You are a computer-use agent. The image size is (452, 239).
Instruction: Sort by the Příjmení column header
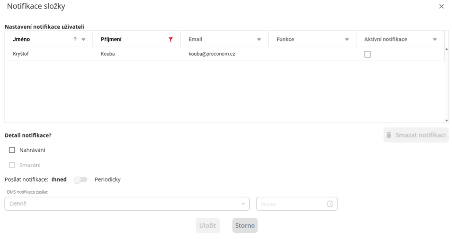click(x=111, y=39)
